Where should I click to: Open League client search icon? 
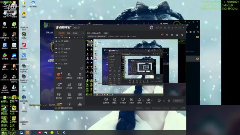198,32
